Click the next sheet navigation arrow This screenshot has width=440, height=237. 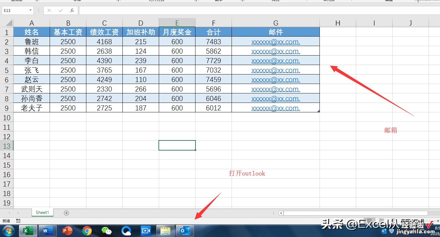point(18,213)
